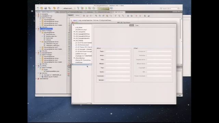The width and height of the screenshot is (219, 123).
Task: Click the Save All icon in NetBeans toolbar
Action: (49, 8)
